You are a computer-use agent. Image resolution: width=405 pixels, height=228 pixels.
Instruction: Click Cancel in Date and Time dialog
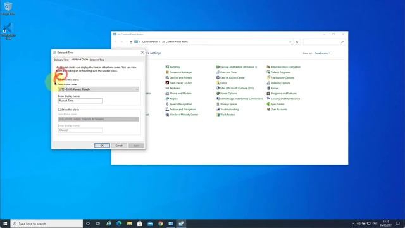pos(119,146)
